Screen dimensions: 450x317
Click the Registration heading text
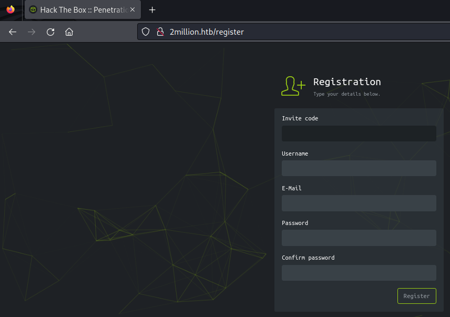(x=347, y=82)
